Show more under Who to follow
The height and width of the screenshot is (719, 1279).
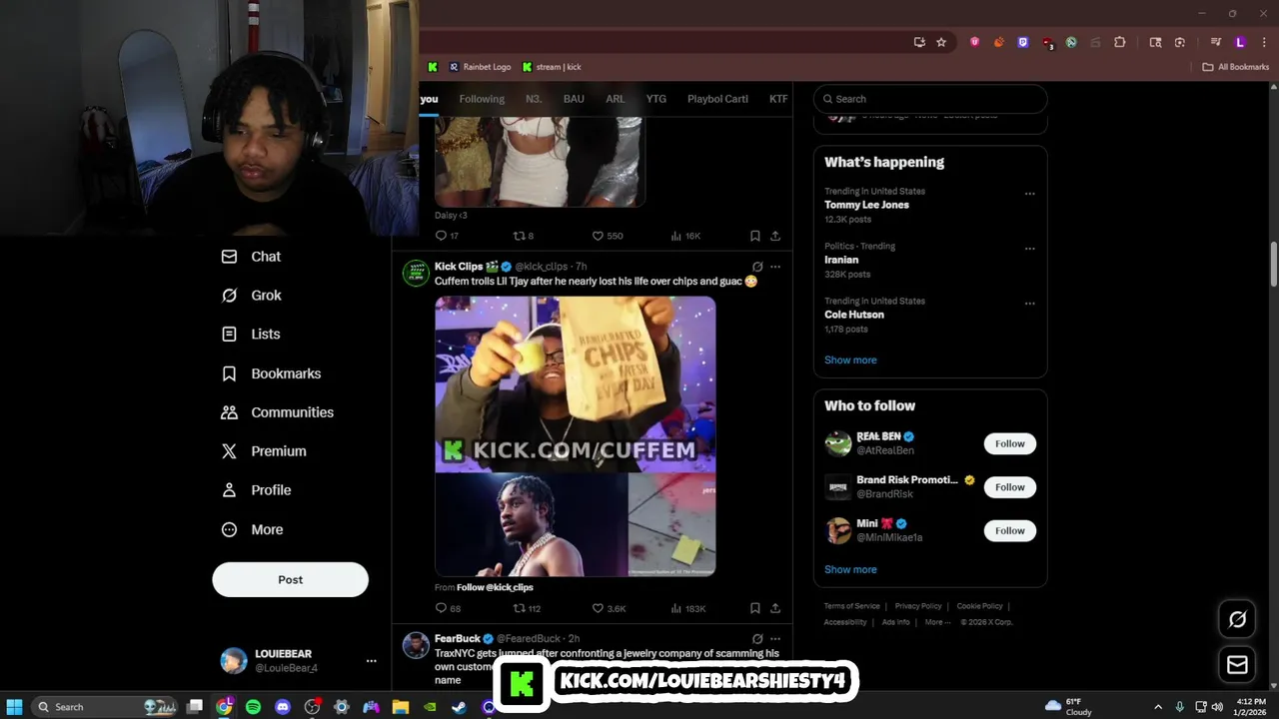pos(850,569)
